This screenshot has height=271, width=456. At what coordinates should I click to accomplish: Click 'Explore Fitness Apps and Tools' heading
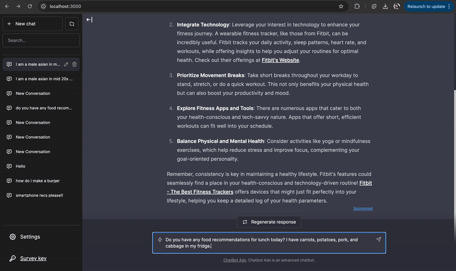pyautogui.click(x=215, y=108)
